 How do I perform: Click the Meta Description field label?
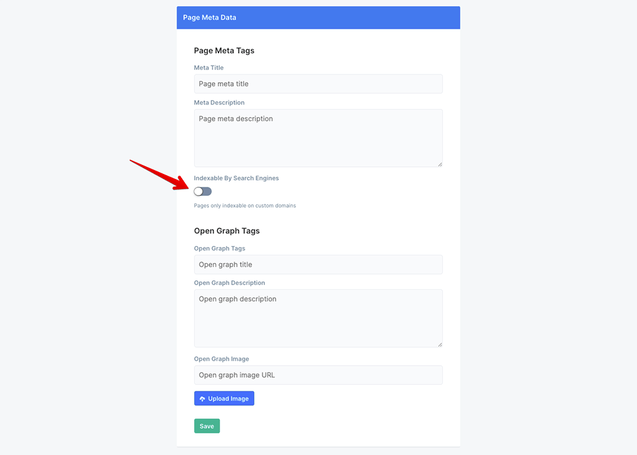point(219,102)
